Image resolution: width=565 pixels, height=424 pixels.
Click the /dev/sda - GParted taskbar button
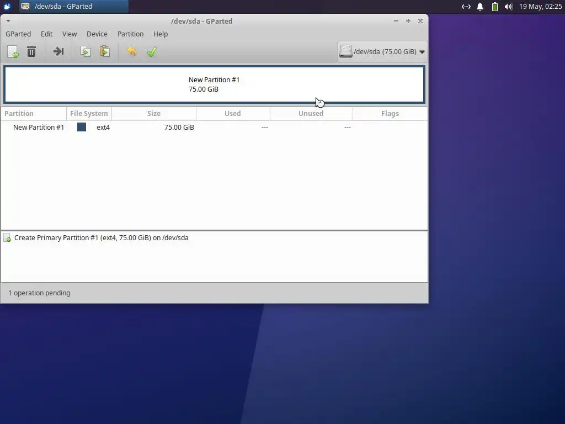pyautogui.click(x=74, y=6)
